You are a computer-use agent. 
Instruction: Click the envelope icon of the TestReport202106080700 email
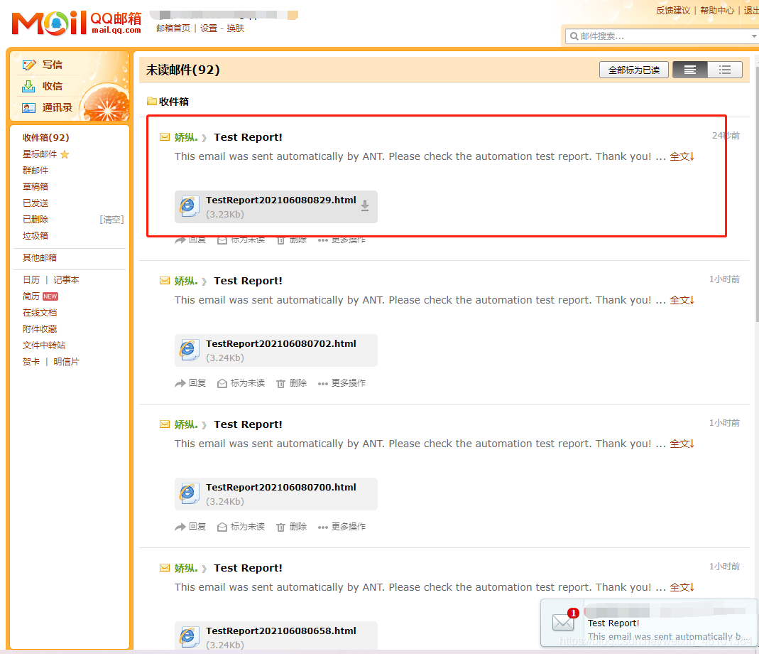pyautogui.click(x=165, y=424)
